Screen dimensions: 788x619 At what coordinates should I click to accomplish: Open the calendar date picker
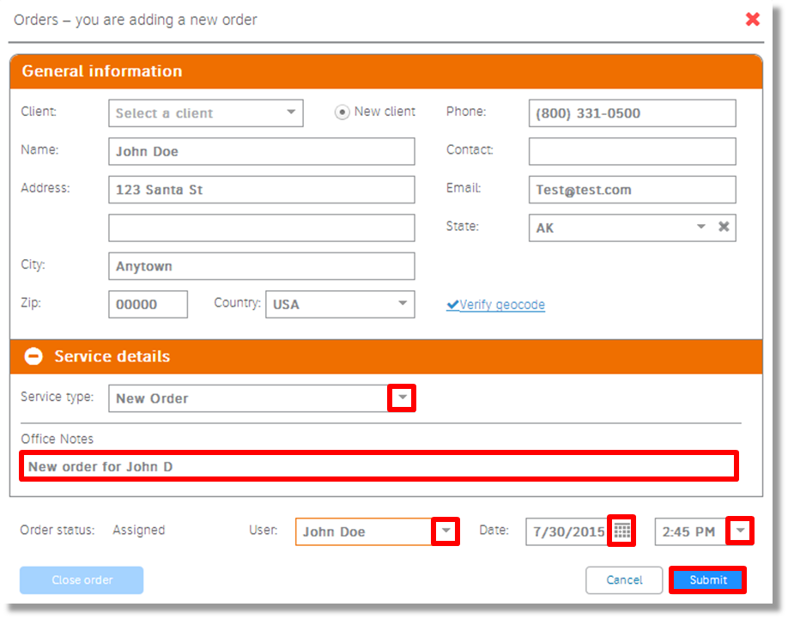click(621, 531)
